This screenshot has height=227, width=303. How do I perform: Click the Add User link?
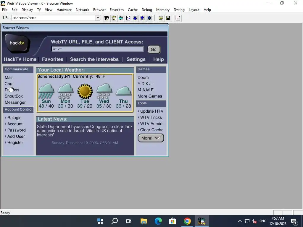coord(16,137)
